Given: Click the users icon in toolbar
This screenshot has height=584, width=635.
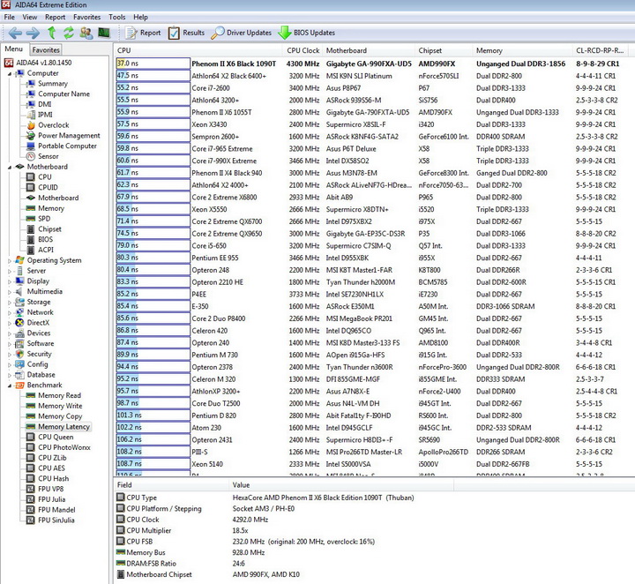Looking at the screenshot, I should (x=86, y=33).
